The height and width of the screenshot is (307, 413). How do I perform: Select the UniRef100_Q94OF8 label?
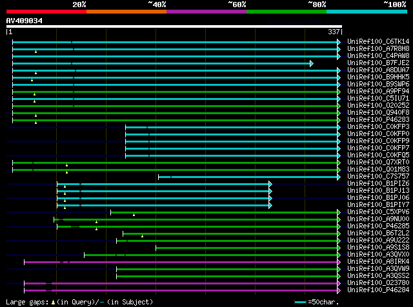coord(378,113)
